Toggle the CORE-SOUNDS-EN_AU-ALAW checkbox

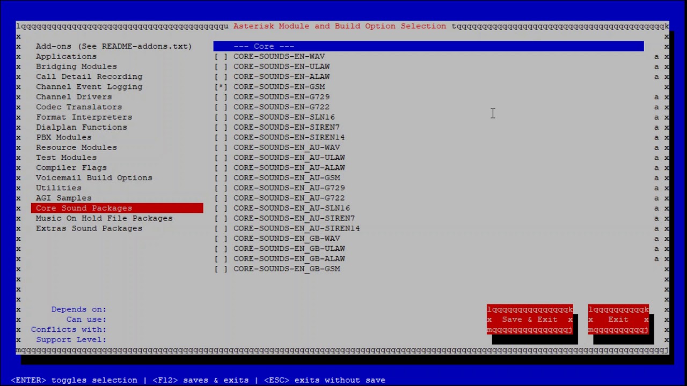[x=221, y=168]
